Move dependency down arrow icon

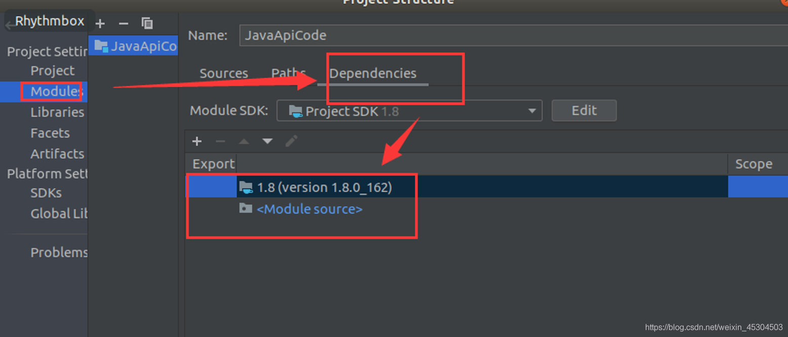267,141
